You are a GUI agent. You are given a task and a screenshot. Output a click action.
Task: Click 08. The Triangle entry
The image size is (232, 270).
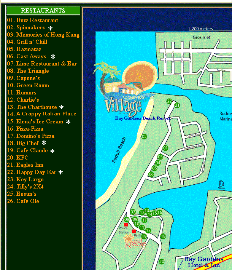click(28, 71)
